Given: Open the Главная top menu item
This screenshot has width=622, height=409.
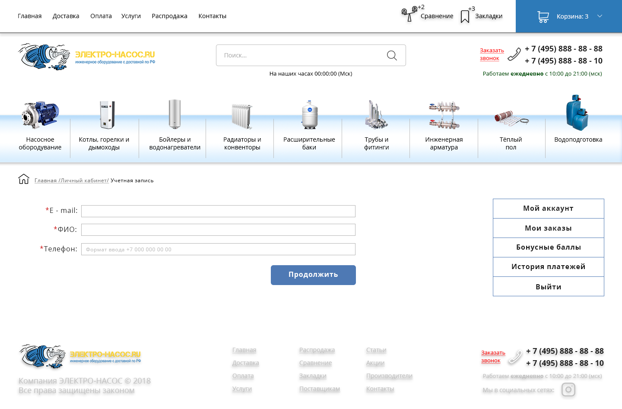Looking at the screenshot, I should [x=30, y=16].
